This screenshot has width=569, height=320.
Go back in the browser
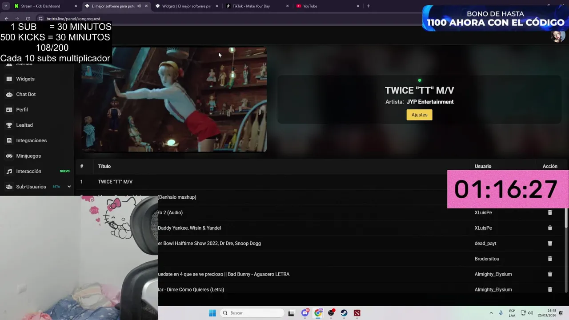tap(6, 19)
